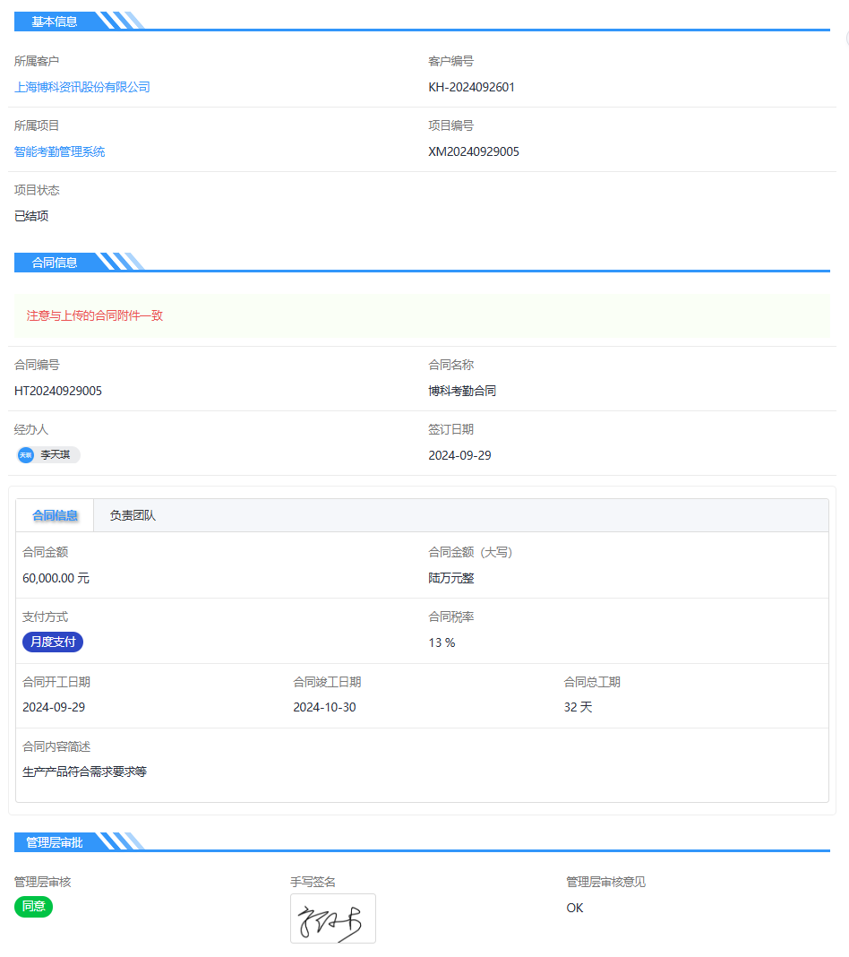
Task: Collapse the 管理层审批 section header
Action: point(55,842)
